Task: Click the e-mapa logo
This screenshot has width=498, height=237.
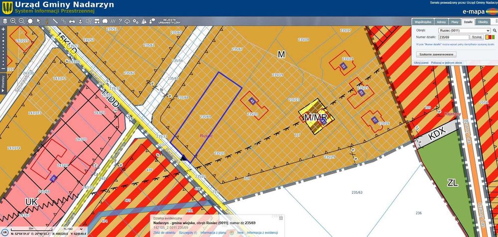Action: [480, 12]
